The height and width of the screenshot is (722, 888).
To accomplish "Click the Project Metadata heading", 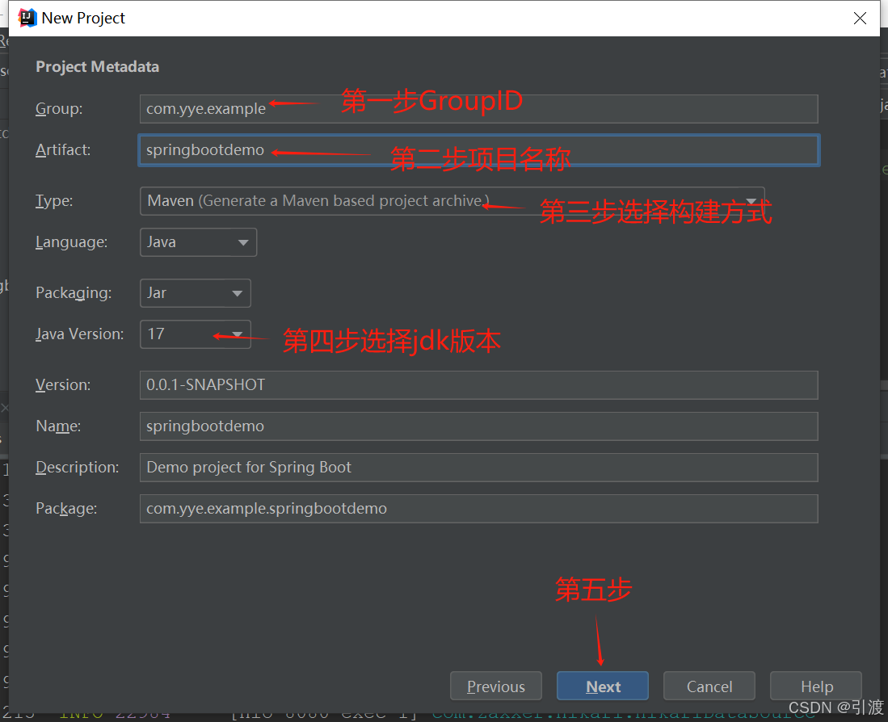I will click(98, 67).
